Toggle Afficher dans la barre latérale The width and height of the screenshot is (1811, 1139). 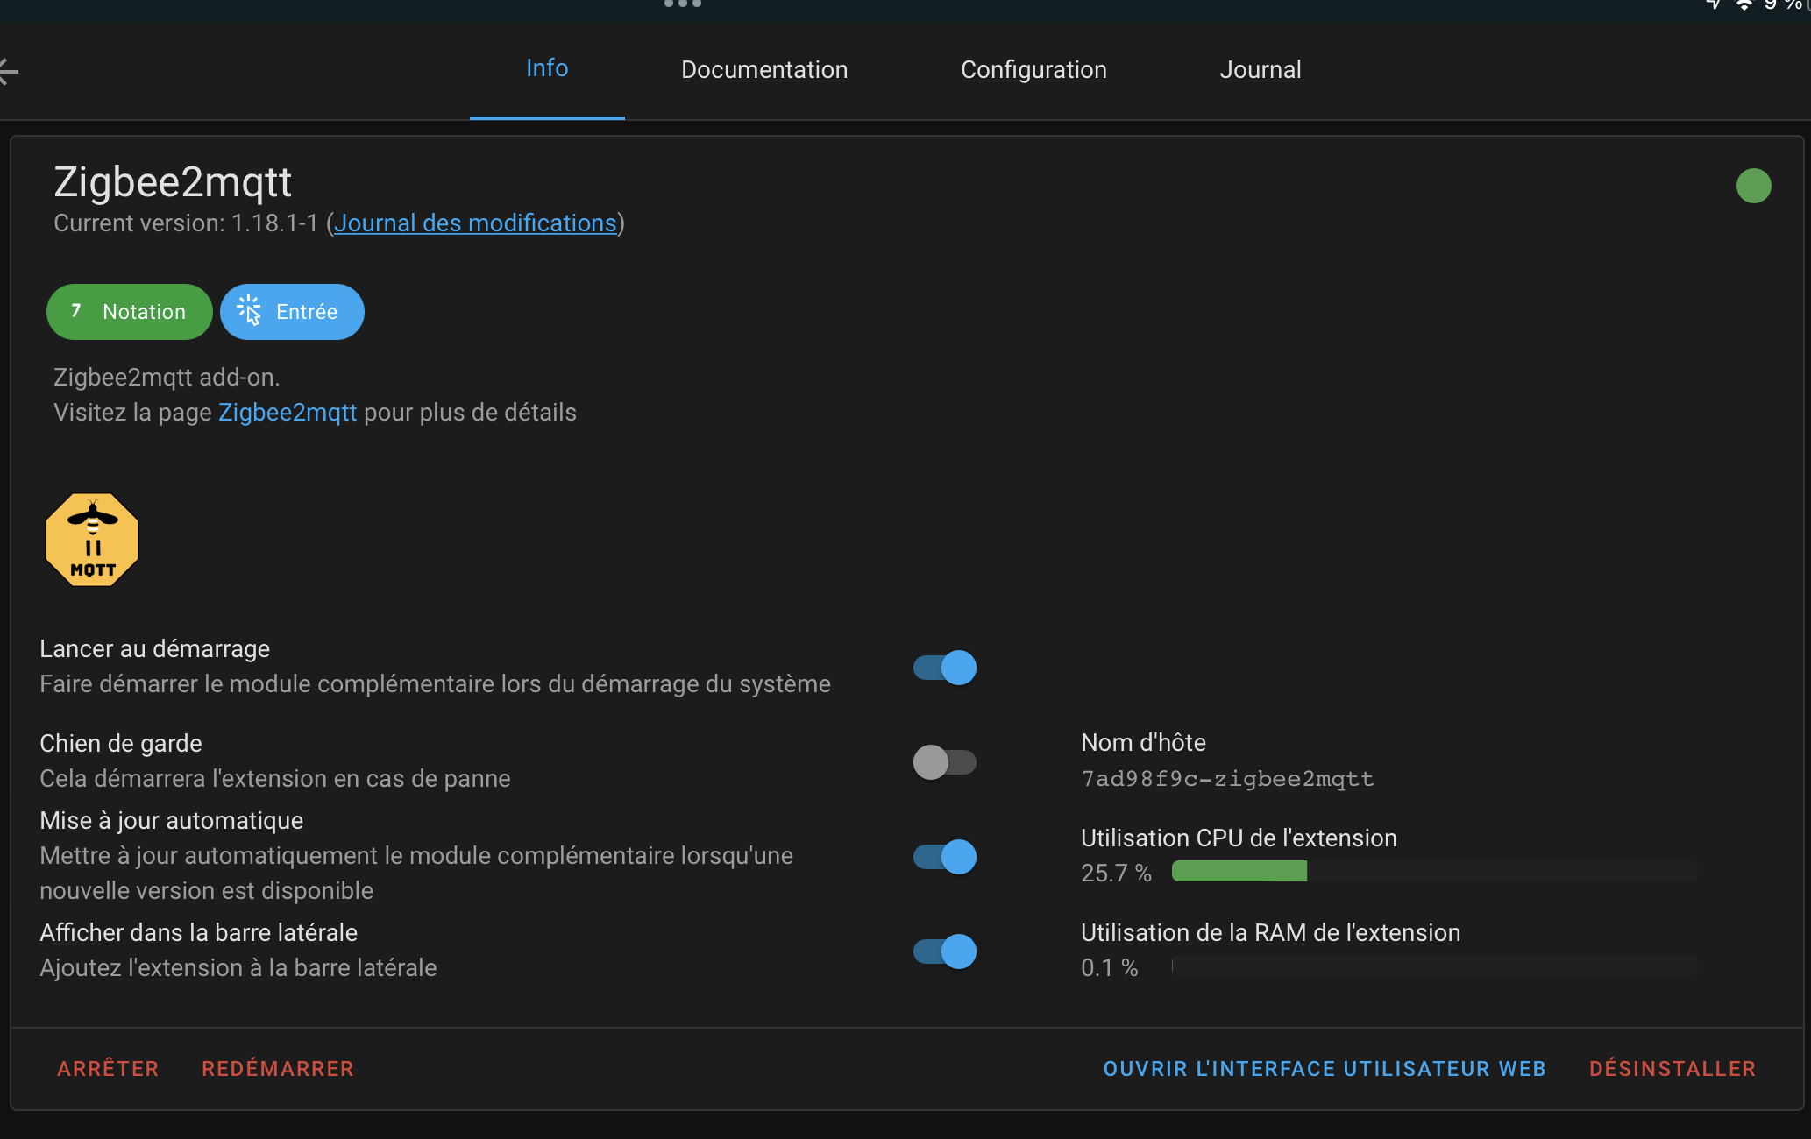[x=945, y=952]
